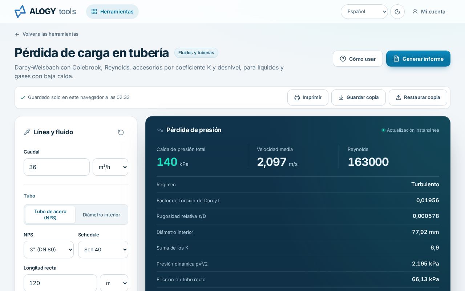Click the Alogy tools logo icon

(20, 12)
